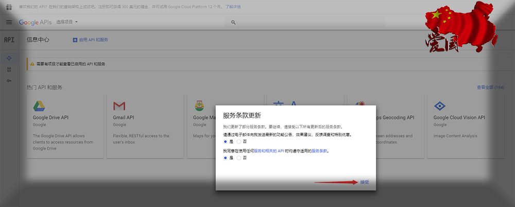
Task: Expand the 选择项目 project dropdown
Action: [x=67, y=22]
